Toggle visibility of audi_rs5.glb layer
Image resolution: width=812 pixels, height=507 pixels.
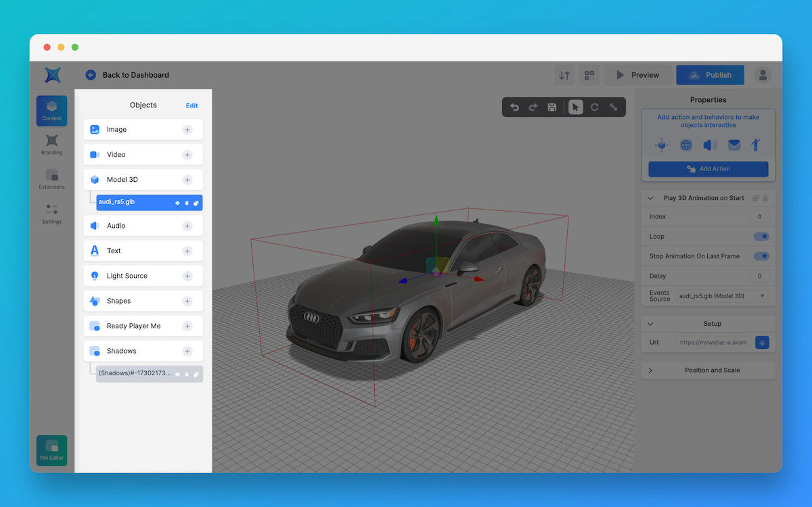[x=177, y=202]
